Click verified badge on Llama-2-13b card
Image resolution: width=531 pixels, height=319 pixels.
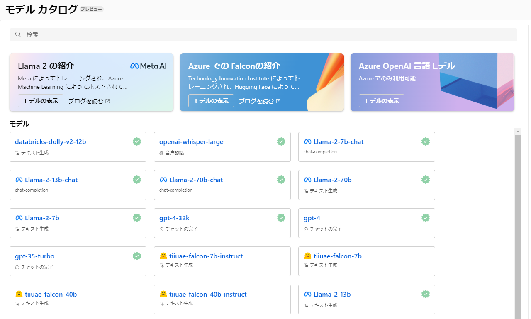[x=426, y=294]
